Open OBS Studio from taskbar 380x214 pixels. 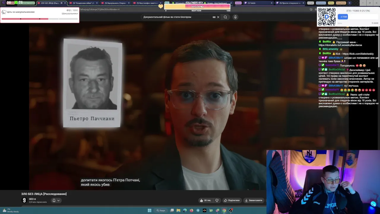(231, 210)
